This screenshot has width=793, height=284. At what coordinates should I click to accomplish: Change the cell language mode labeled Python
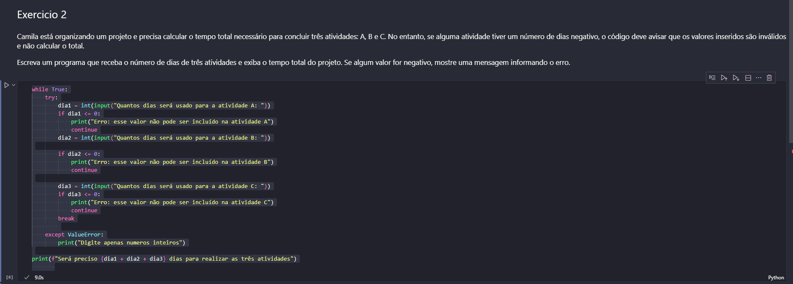(776, 278)
